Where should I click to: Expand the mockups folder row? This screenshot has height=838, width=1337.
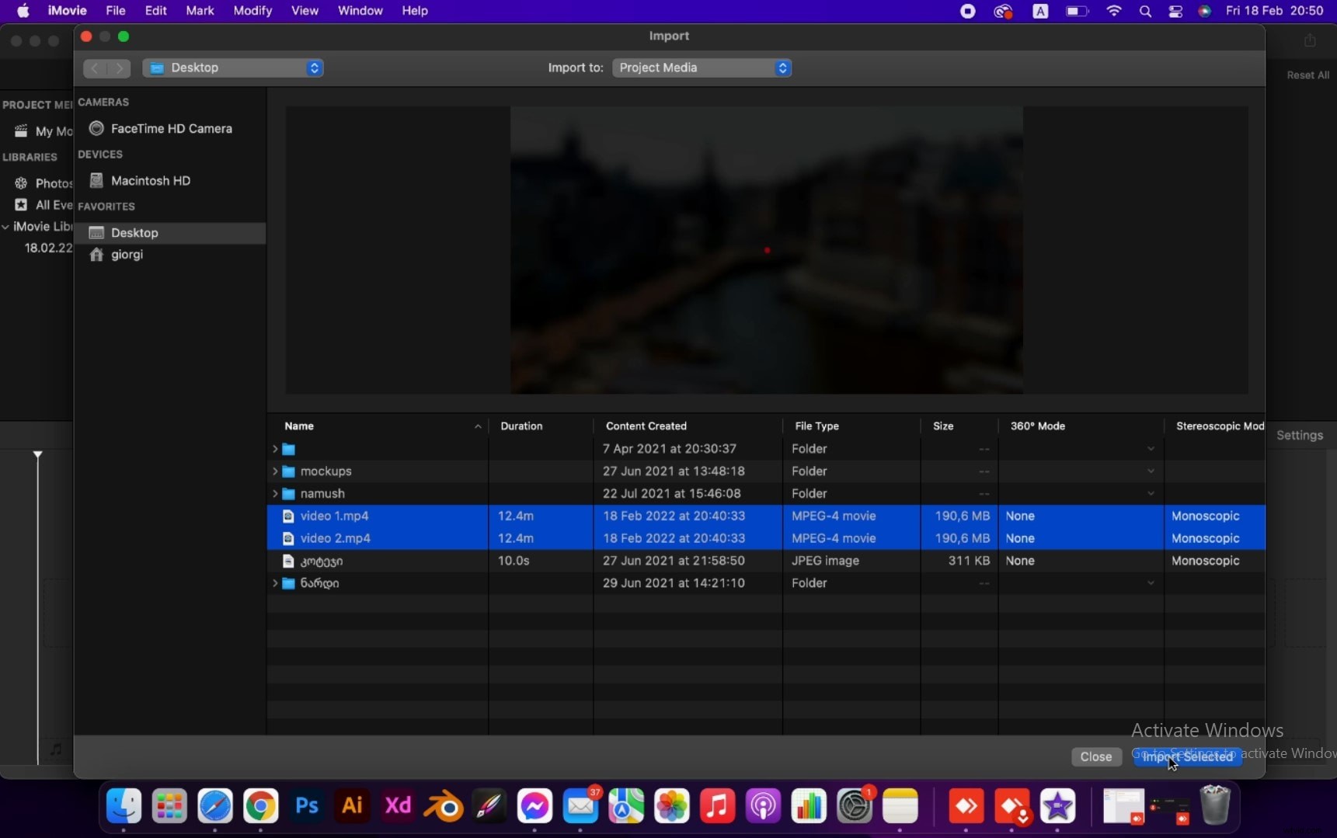276,471
